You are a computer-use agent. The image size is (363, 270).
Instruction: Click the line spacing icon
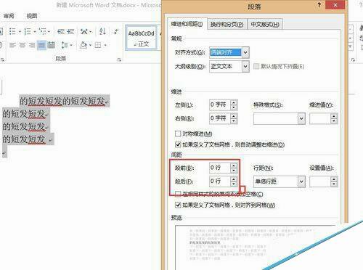click(65, 45)
